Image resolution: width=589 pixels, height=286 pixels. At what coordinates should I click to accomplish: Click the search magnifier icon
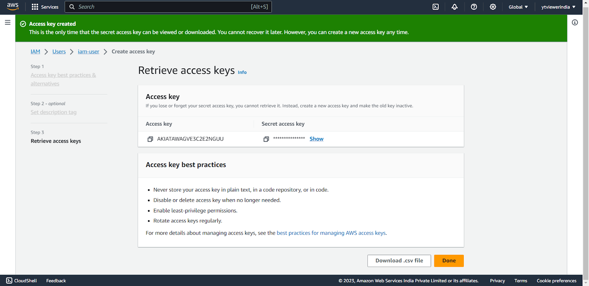point(72,7)
